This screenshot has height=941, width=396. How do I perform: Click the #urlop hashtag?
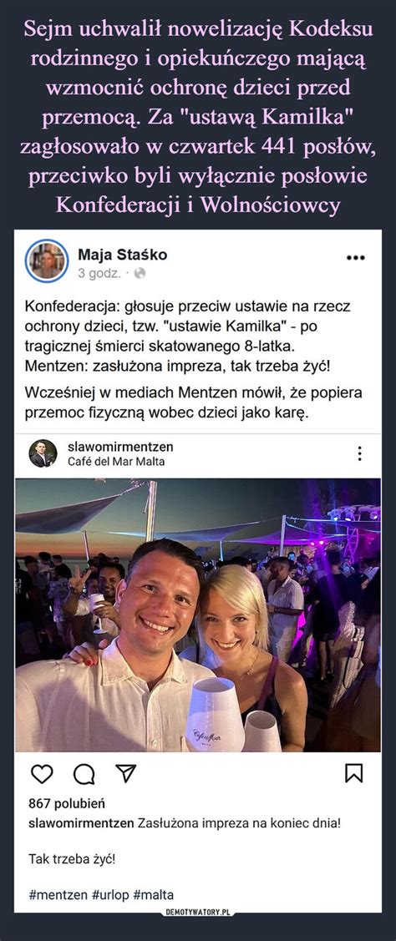(110, 895)
